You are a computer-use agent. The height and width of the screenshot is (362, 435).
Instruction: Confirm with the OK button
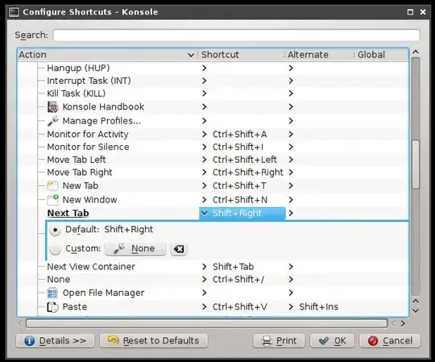[332, 341]
